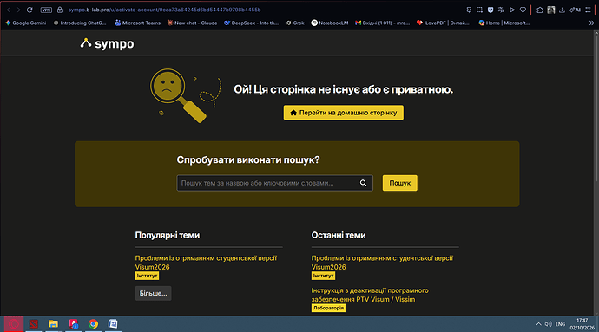Image resolution: width=599 pixels, height=332 pixels.
Task: Expand hidden bookmarks chevron
Action: (591, 23)
